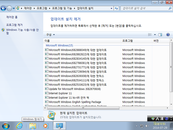The image size is (173, 130).
Task: Click the horizontal scrollbar right arrow
Action: click(x=167, y=108)
